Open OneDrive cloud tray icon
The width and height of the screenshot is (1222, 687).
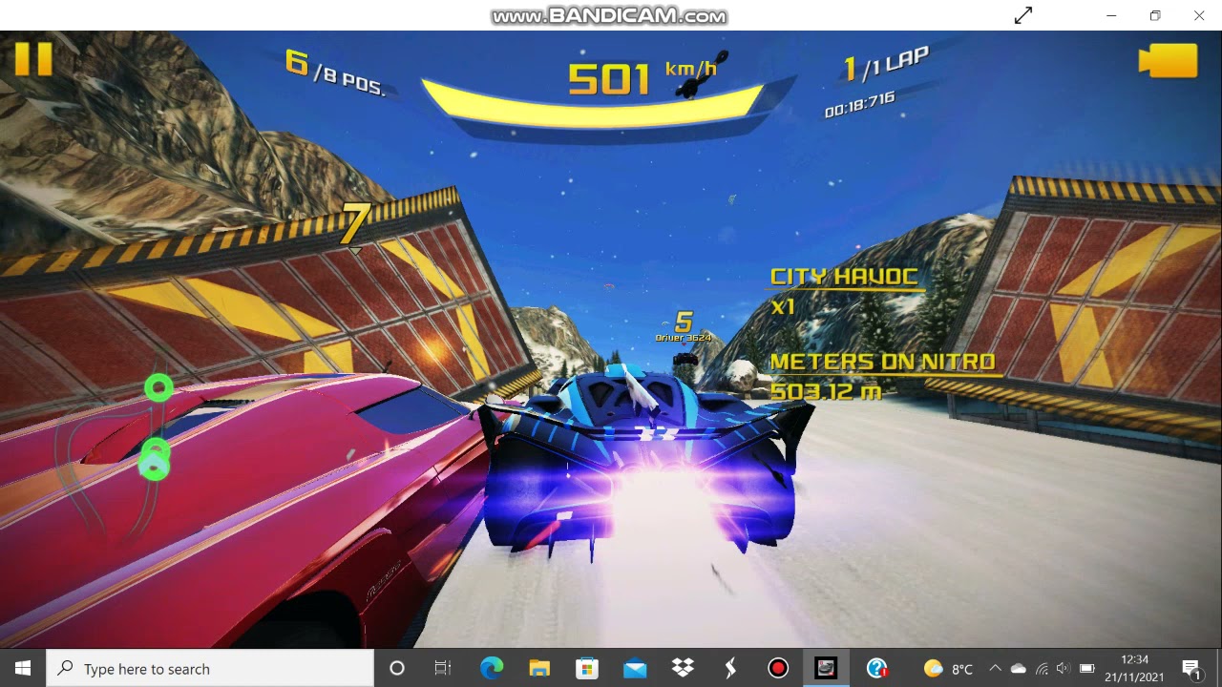click(x=1018, y=669)
